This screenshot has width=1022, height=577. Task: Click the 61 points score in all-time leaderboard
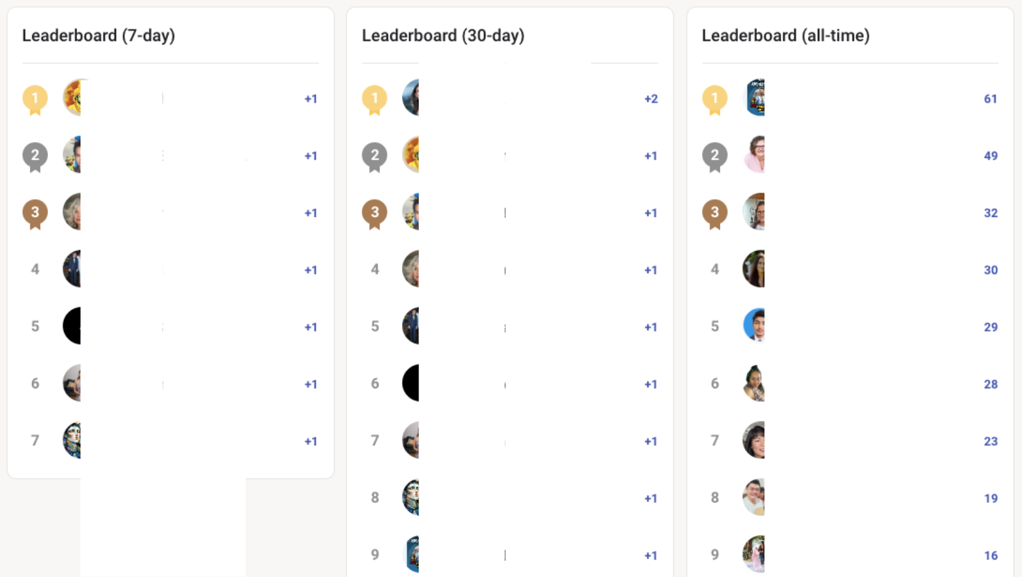(990, 99)
